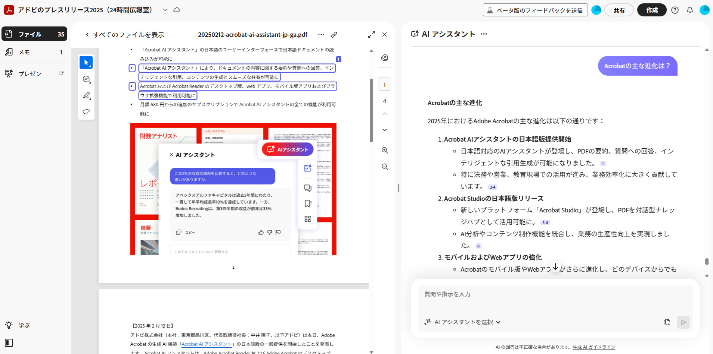Open the 生成 AI ガイドライン link

(x=594, y=347)
